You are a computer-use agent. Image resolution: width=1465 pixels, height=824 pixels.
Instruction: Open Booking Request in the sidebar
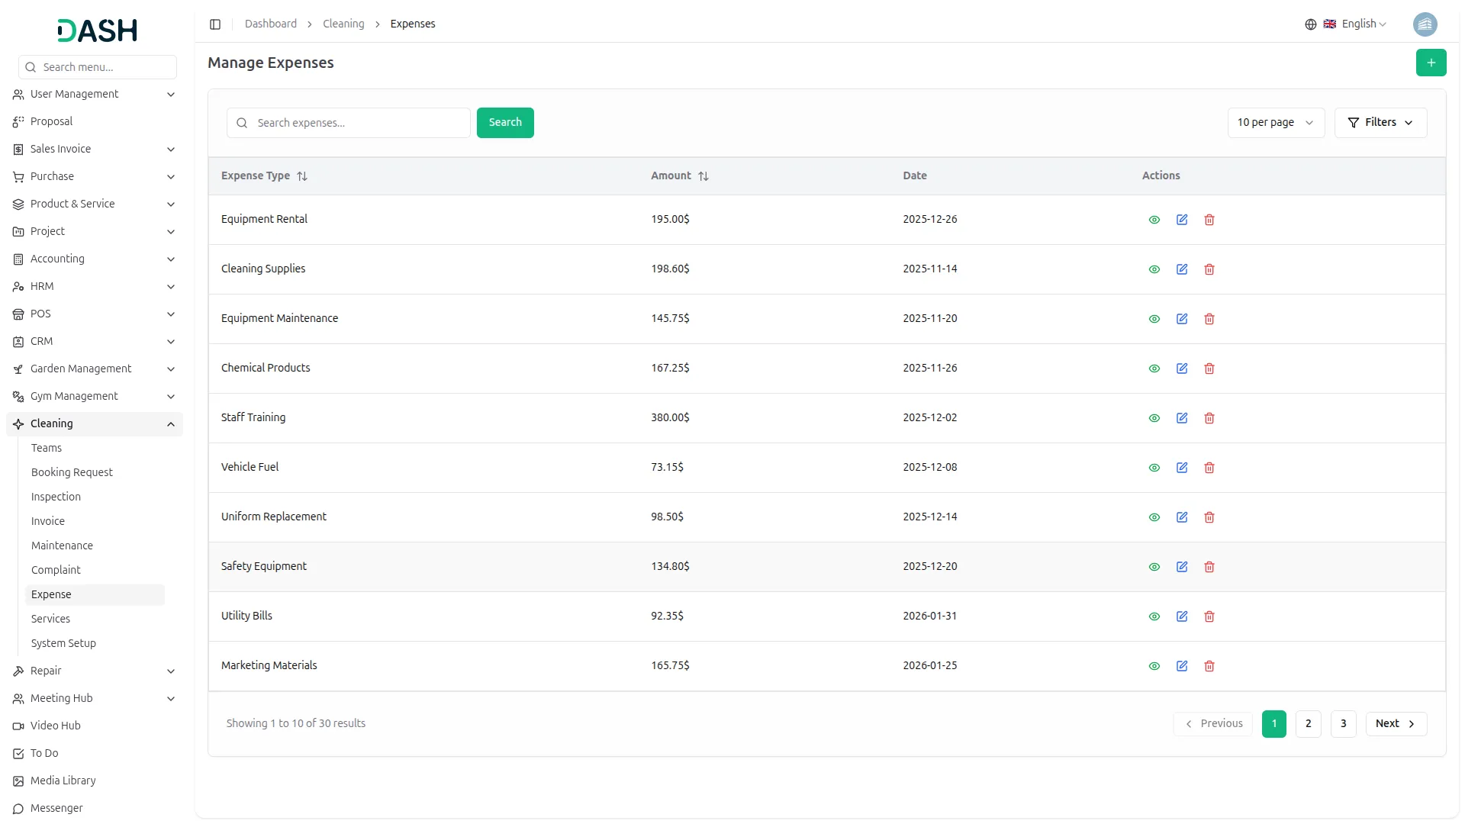(72, 472)
